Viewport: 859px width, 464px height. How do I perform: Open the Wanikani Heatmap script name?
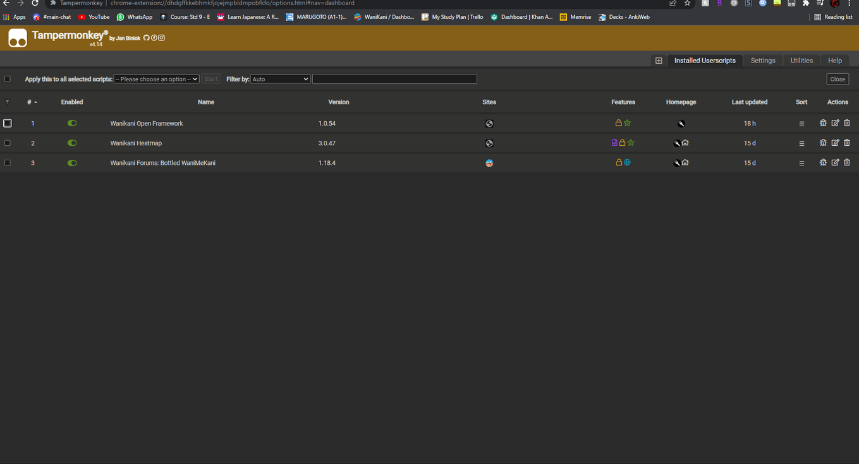136,143
